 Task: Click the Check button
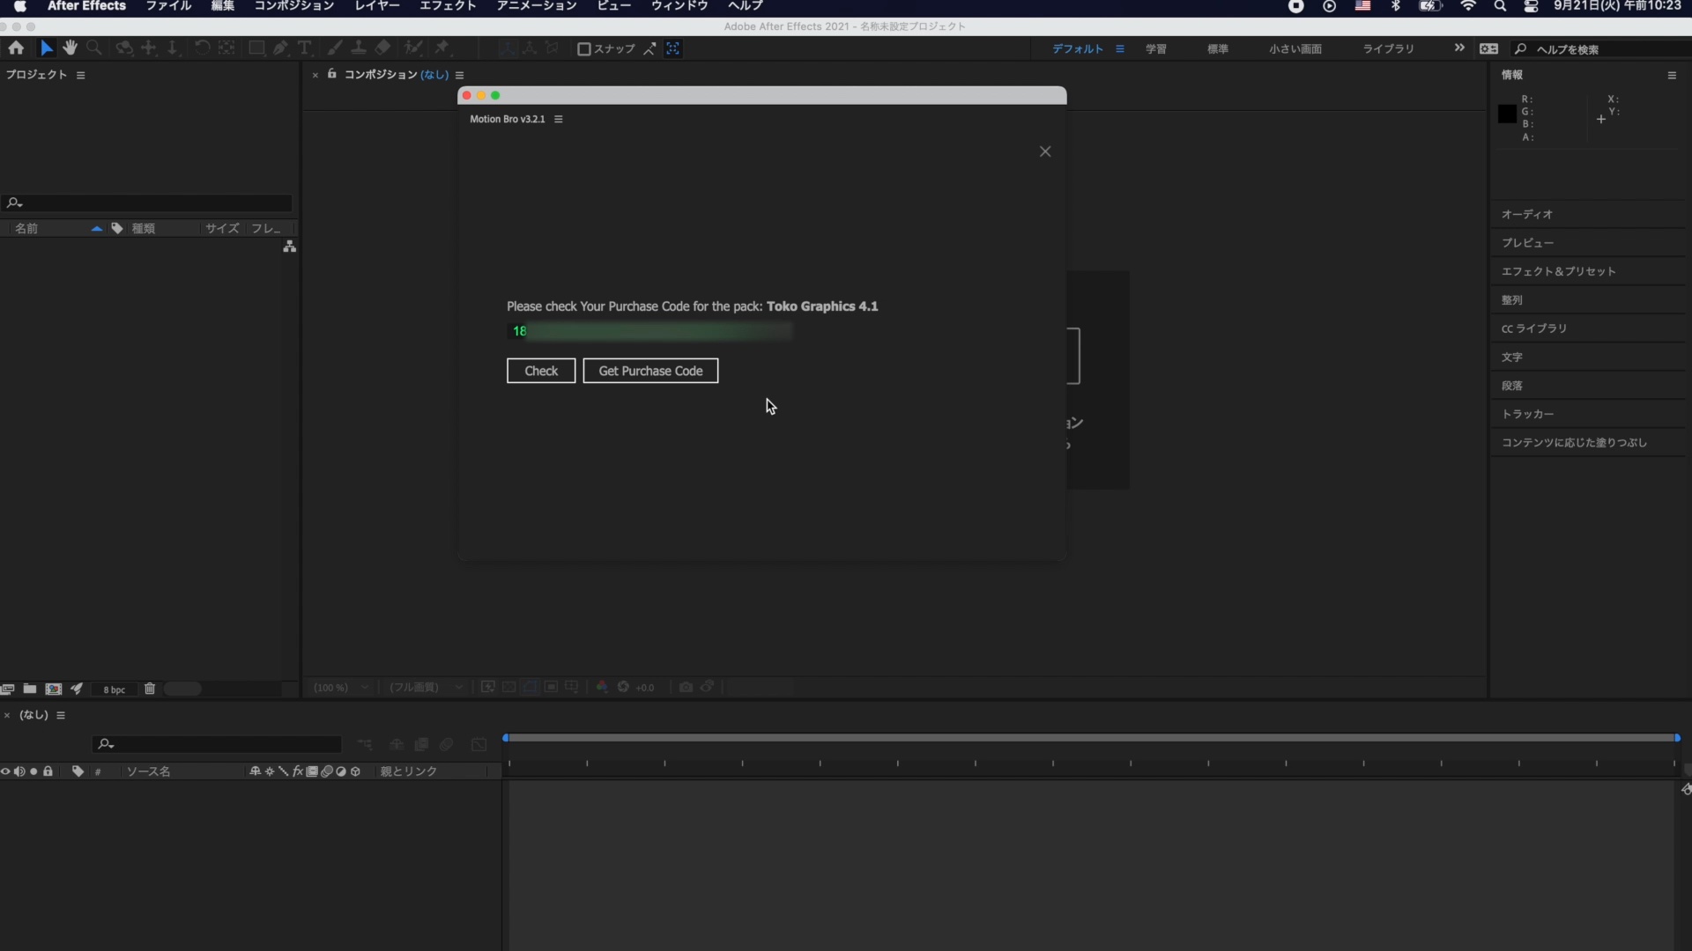(x=541, y=371)
